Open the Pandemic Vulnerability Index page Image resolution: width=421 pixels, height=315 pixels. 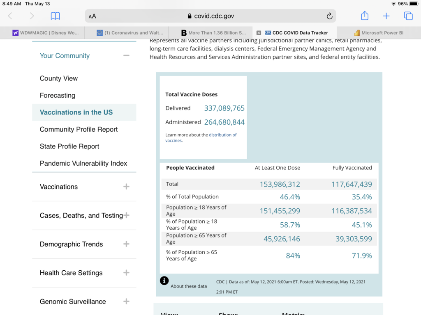83,163
